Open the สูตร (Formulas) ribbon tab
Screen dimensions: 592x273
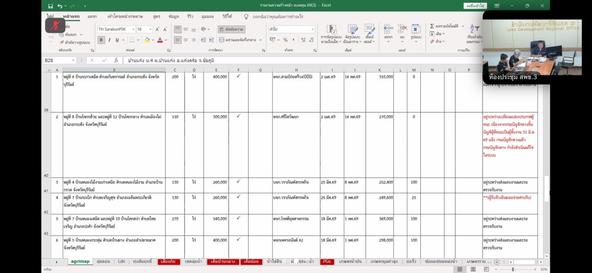[156, 16]
